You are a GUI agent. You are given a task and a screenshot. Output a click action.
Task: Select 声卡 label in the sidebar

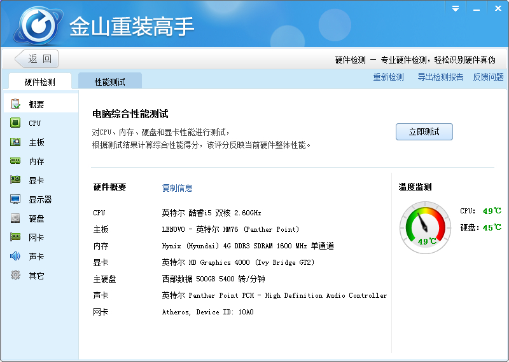[x=36, y=257]
